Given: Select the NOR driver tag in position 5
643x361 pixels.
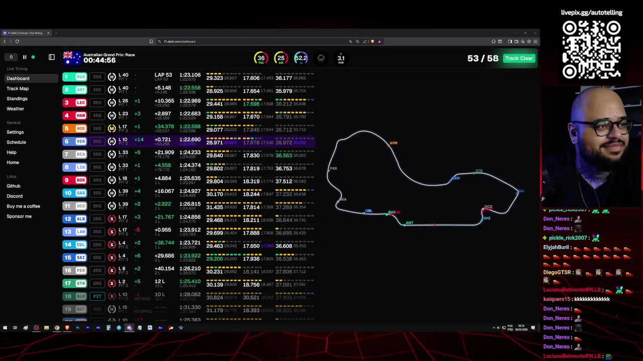Looking at the screenshot, I should tap(74, 128).
